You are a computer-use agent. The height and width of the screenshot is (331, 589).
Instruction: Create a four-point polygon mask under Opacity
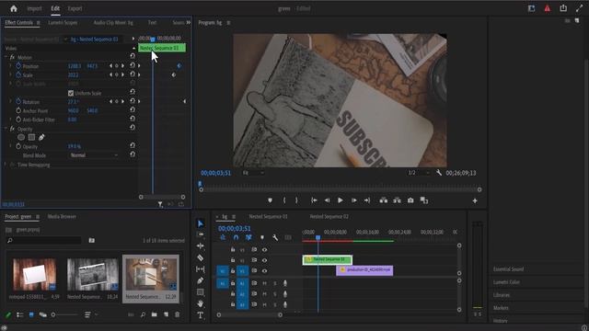pyautogui.click(x=31, y=137)
